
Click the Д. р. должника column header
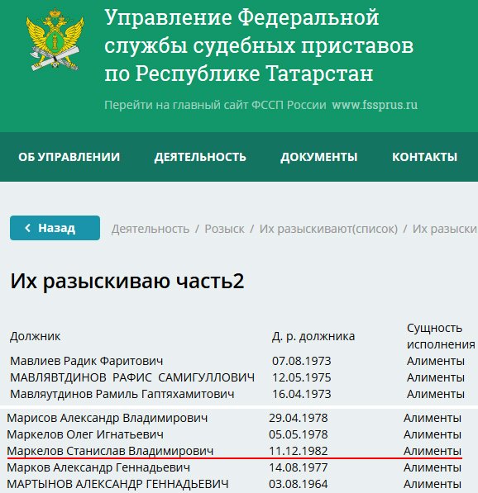click(313, 336)
